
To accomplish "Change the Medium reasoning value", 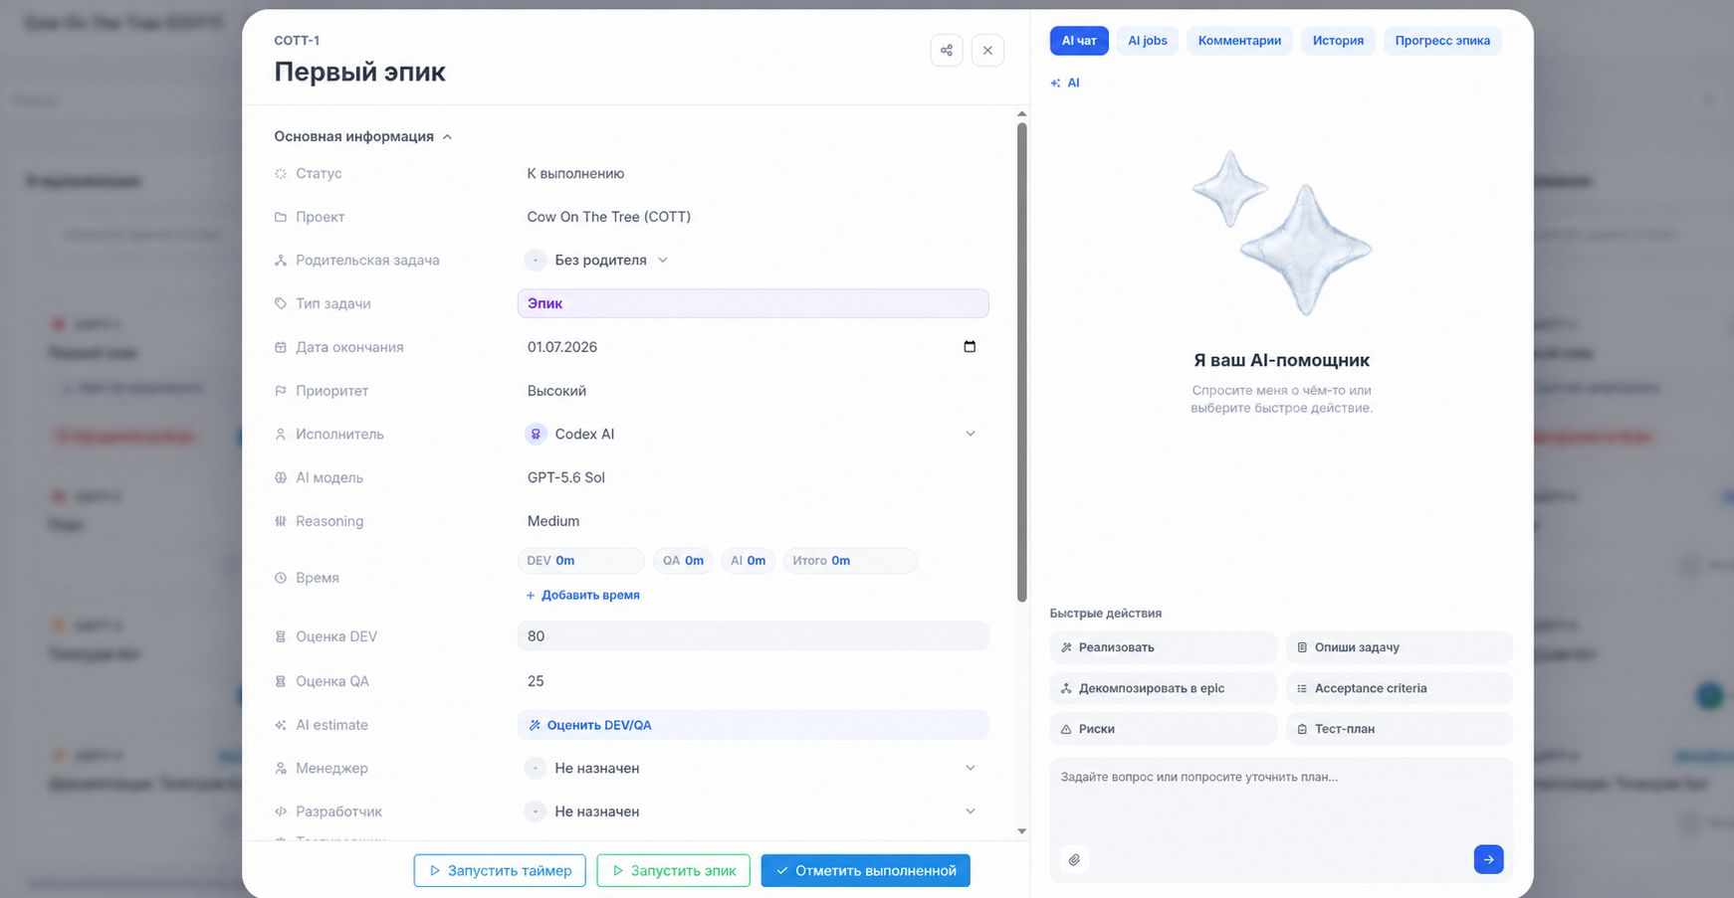I will tap(553, 521).
